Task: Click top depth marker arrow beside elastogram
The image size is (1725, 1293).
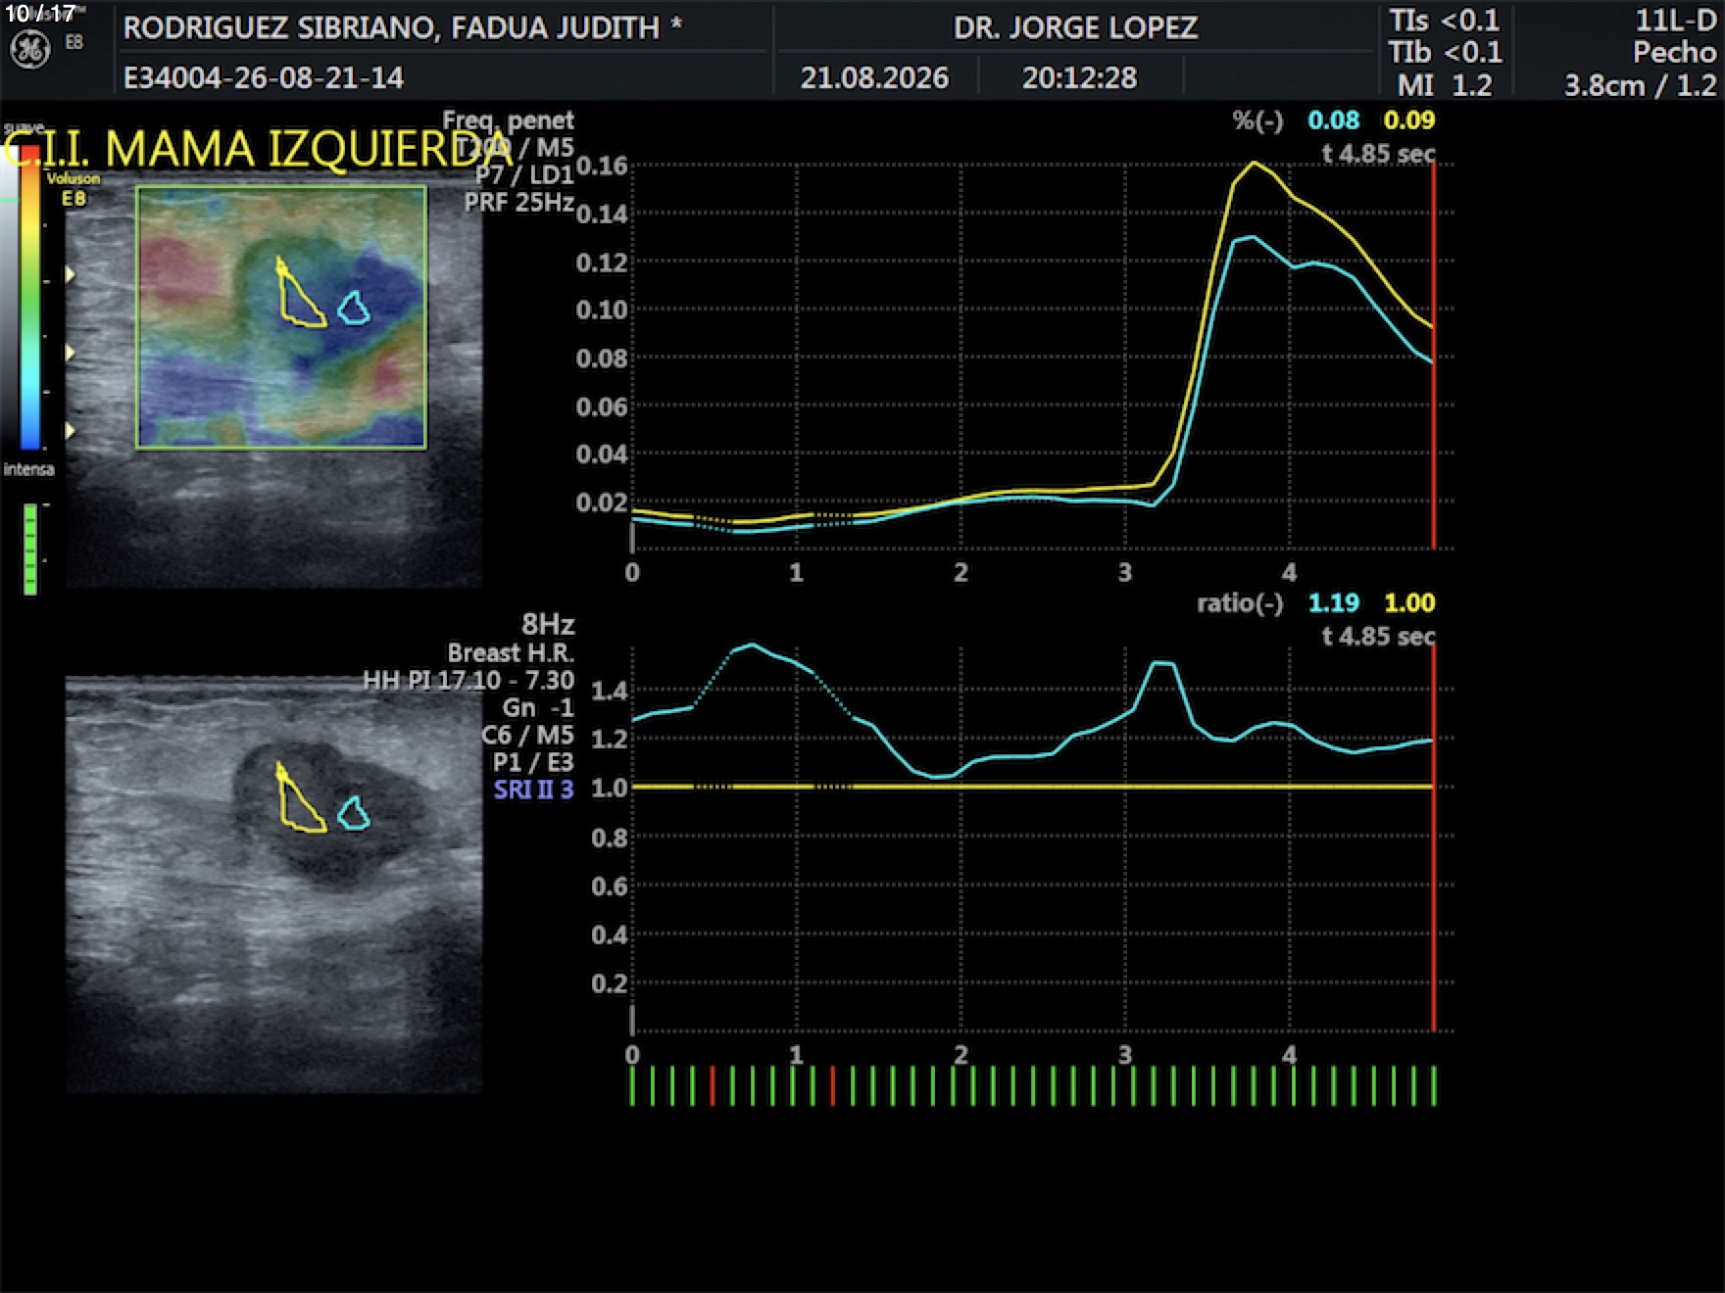Action: [71, 275]
